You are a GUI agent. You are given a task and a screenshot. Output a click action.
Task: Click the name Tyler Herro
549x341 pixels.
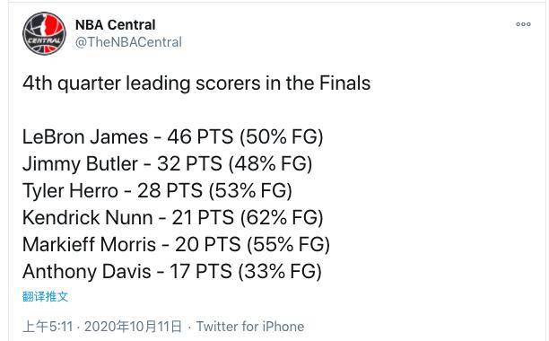coord(70,191)
